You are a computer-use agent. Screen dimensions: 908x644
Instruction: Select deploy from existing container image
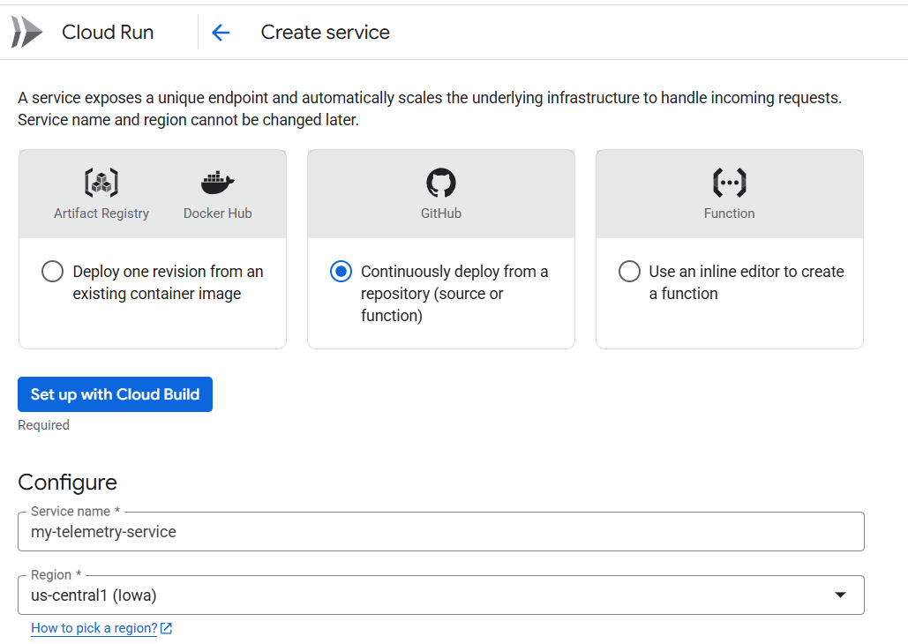pos(52,271)
